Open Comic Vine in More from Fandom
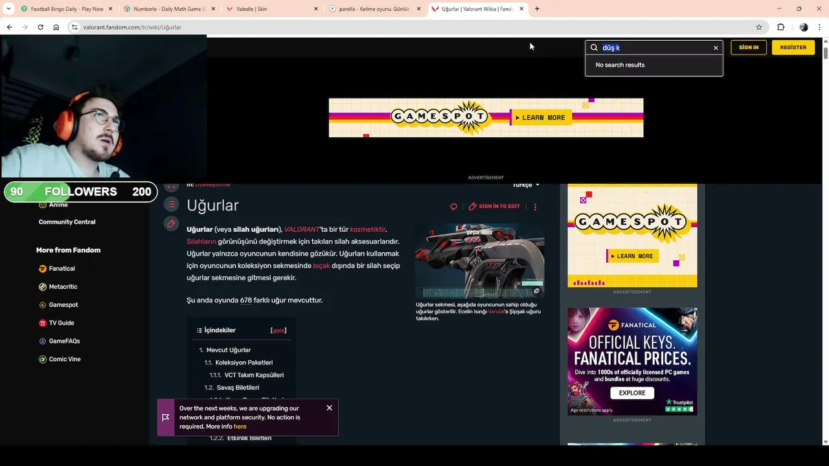 65,359
